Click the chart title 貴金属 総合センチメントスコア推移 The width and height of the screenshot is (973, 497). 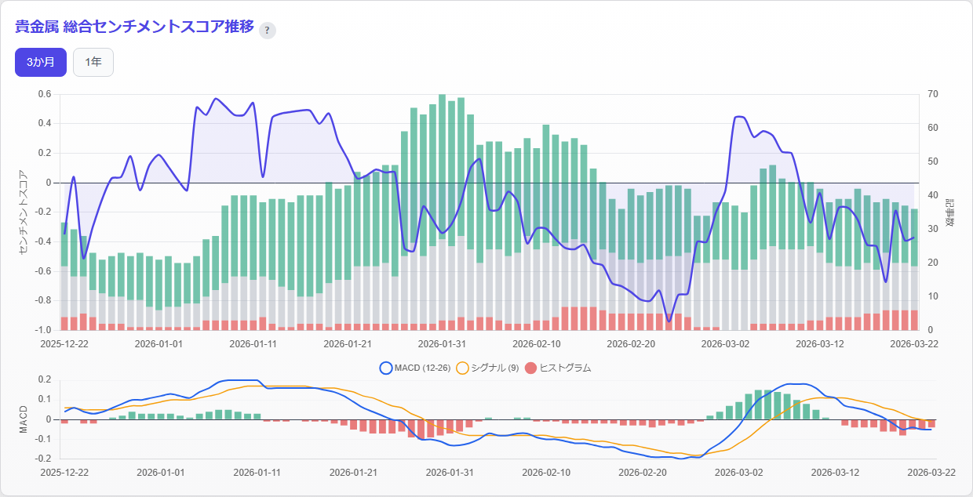click(134, 27)
